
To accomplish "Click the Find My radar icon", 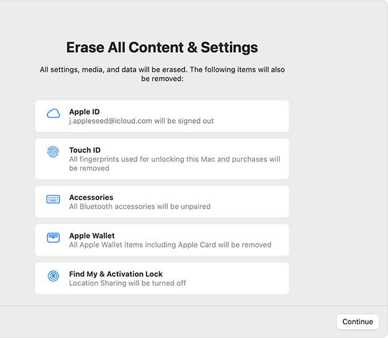I will (x=53, y=276).
